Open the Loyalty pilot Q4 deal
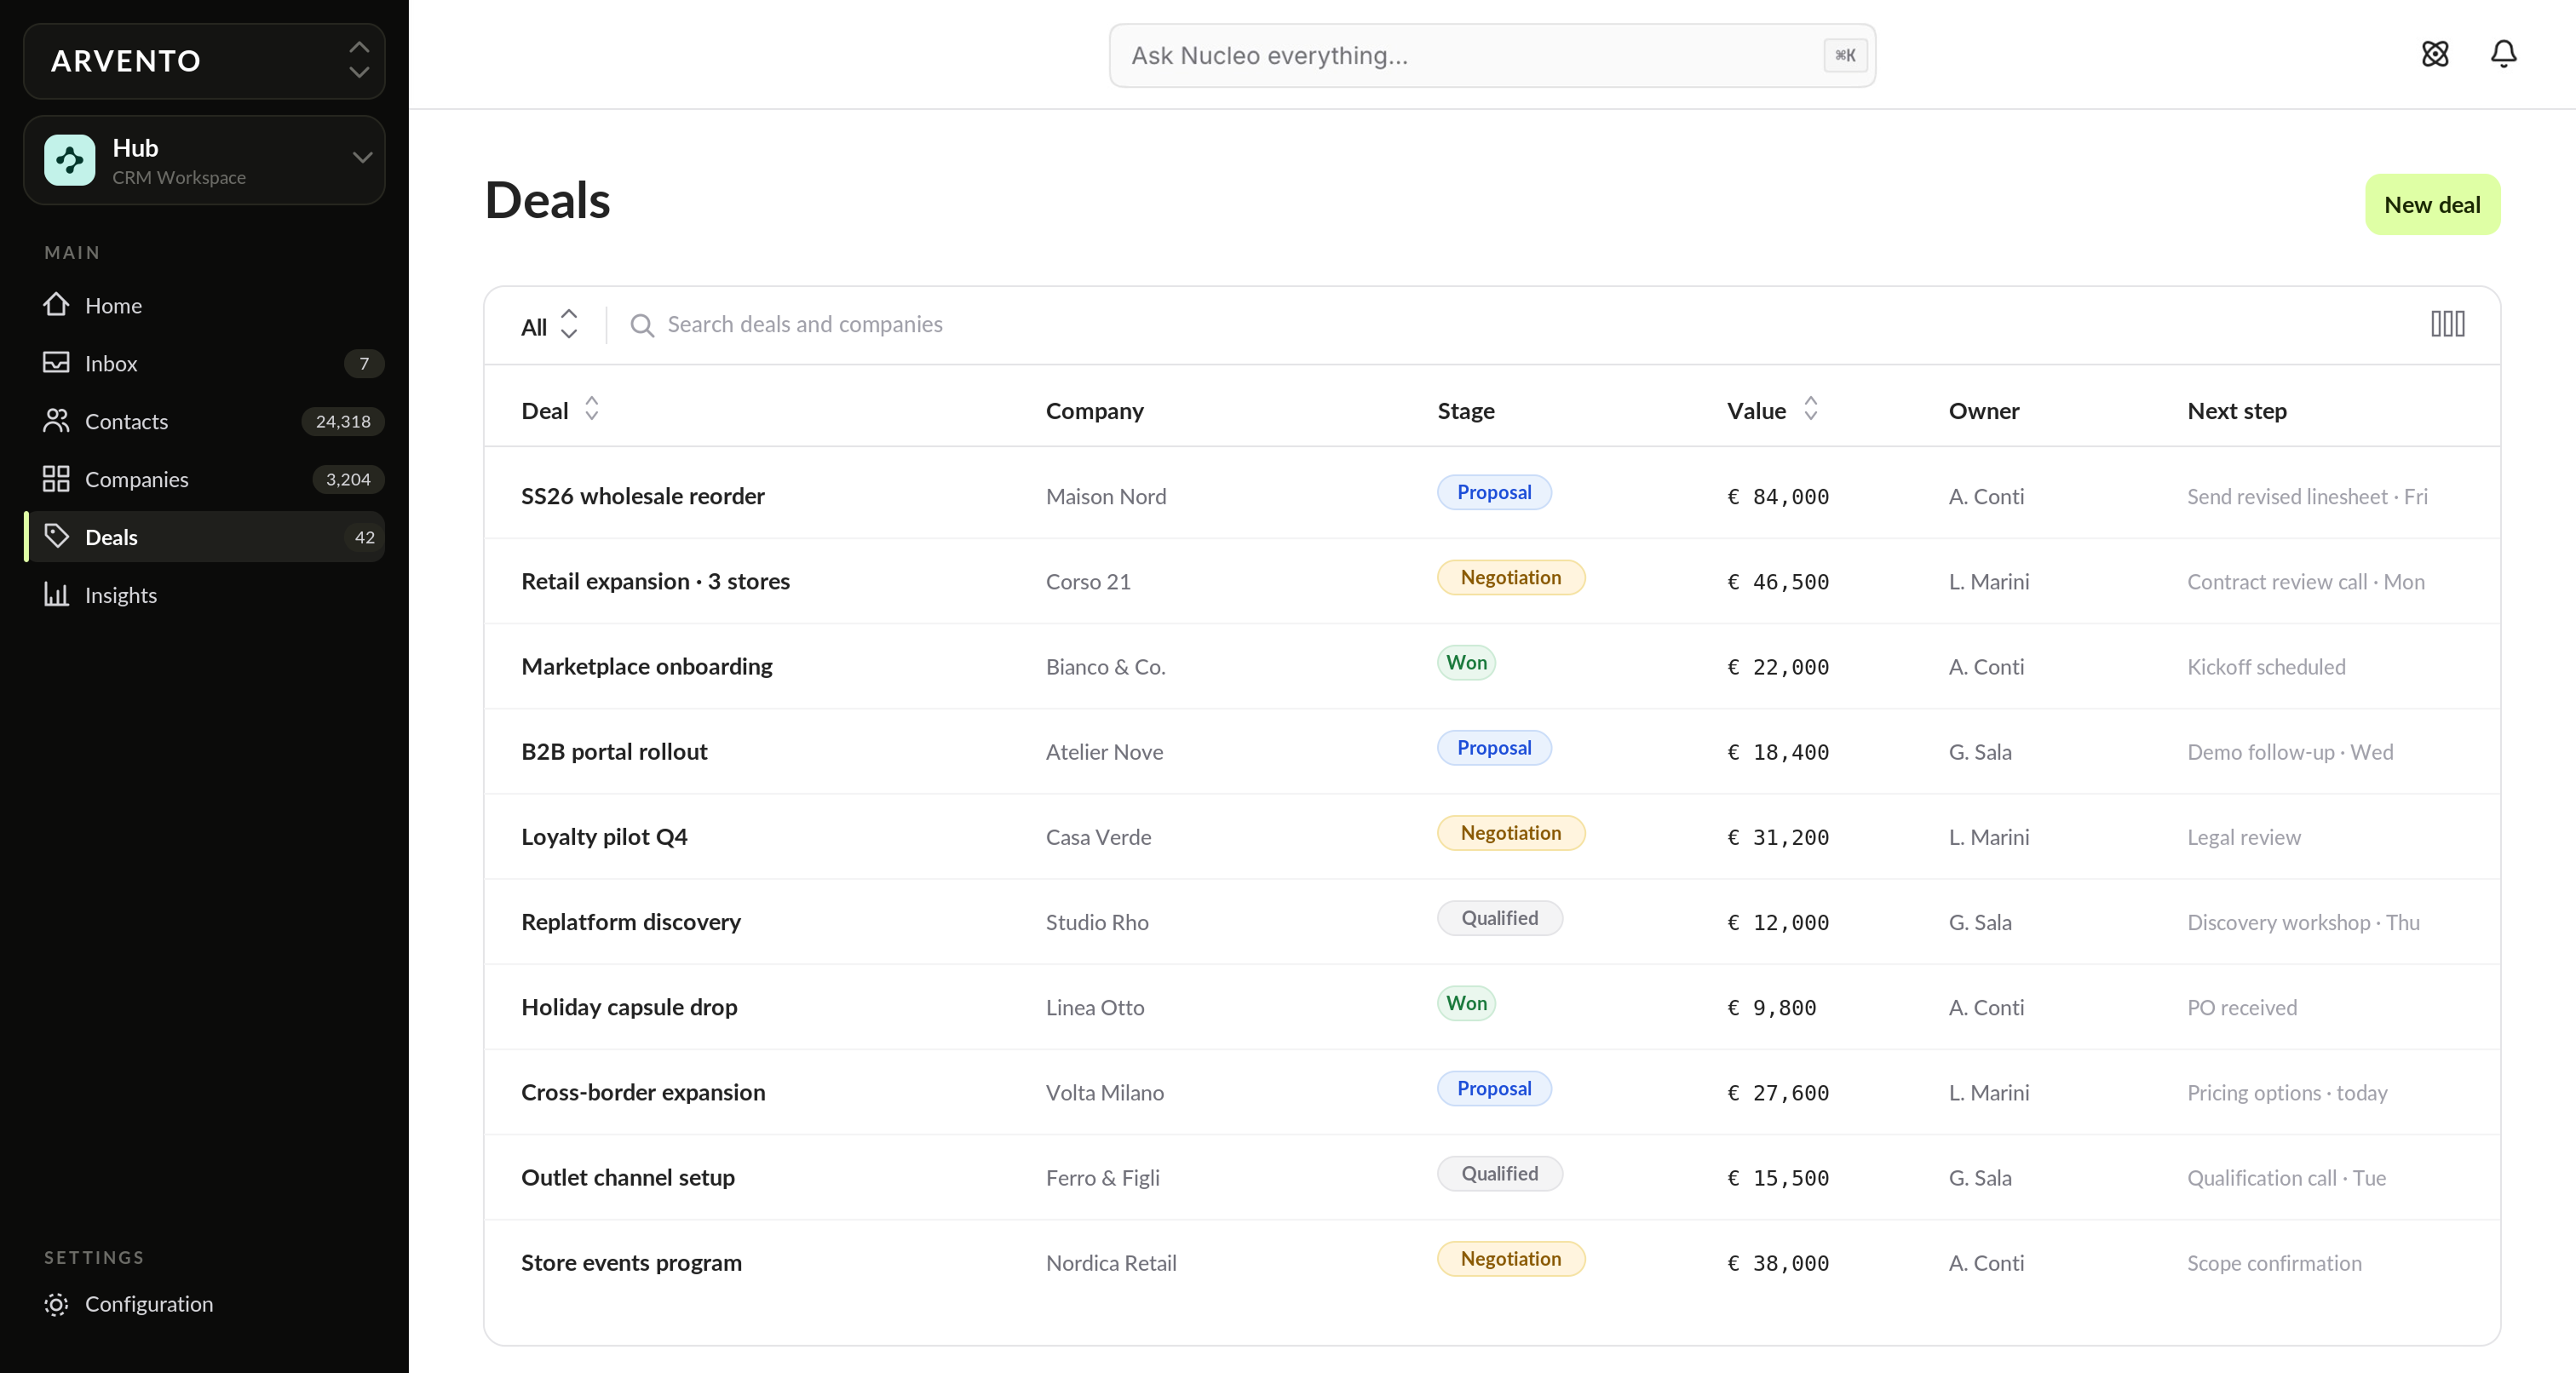Viewport: 2576px width, 1373px height. pyautogui.click(x=604, y=837)
